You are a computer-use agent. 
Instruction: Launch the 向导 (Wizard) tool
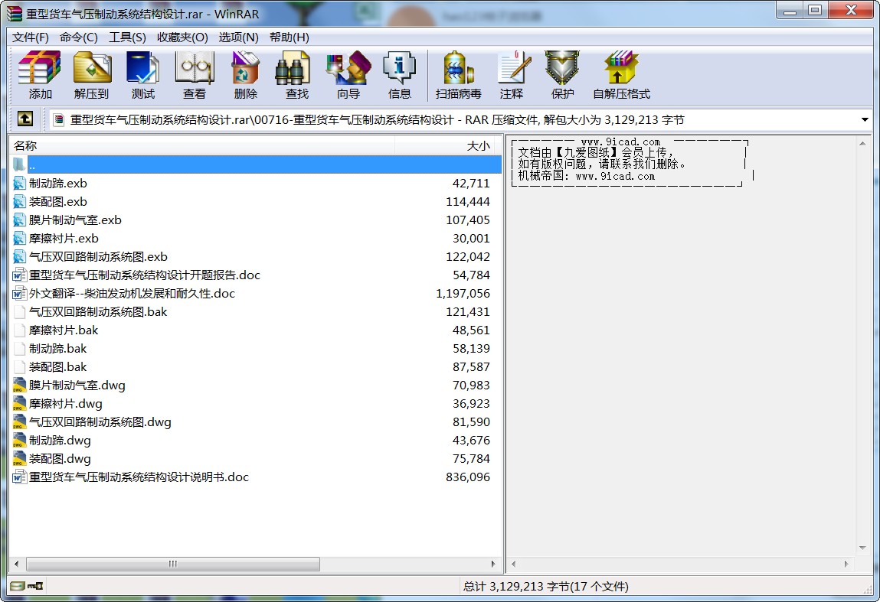pyautogui.click(x=348, y=75)
